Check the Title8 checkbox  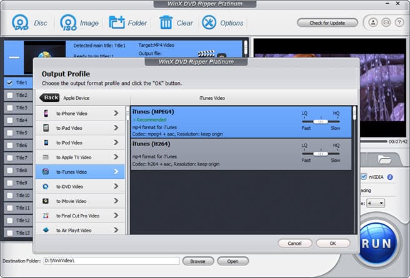pos(9,171)
